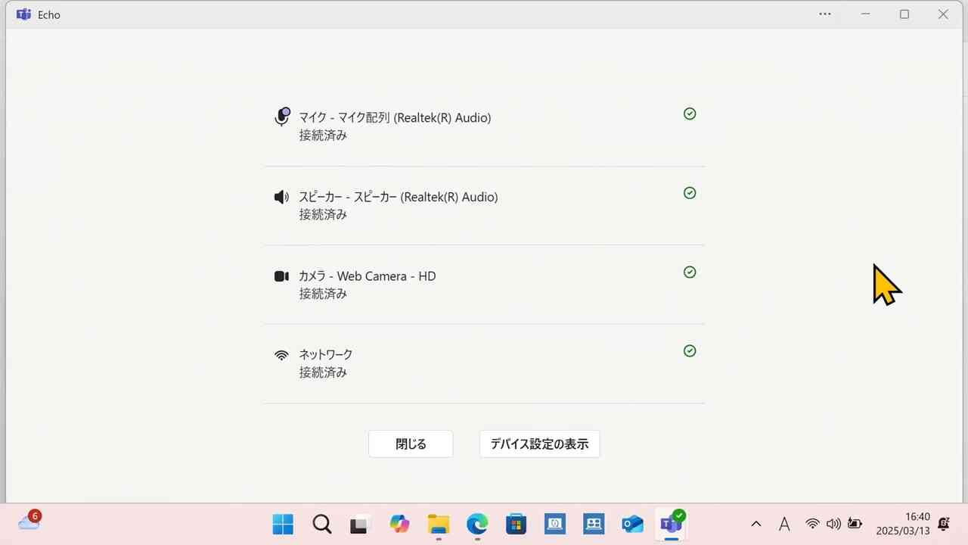The image size is (968, 545).
Task: Click the Wi-Fi icon beside ネットワーク
Action: pos(281,354)
